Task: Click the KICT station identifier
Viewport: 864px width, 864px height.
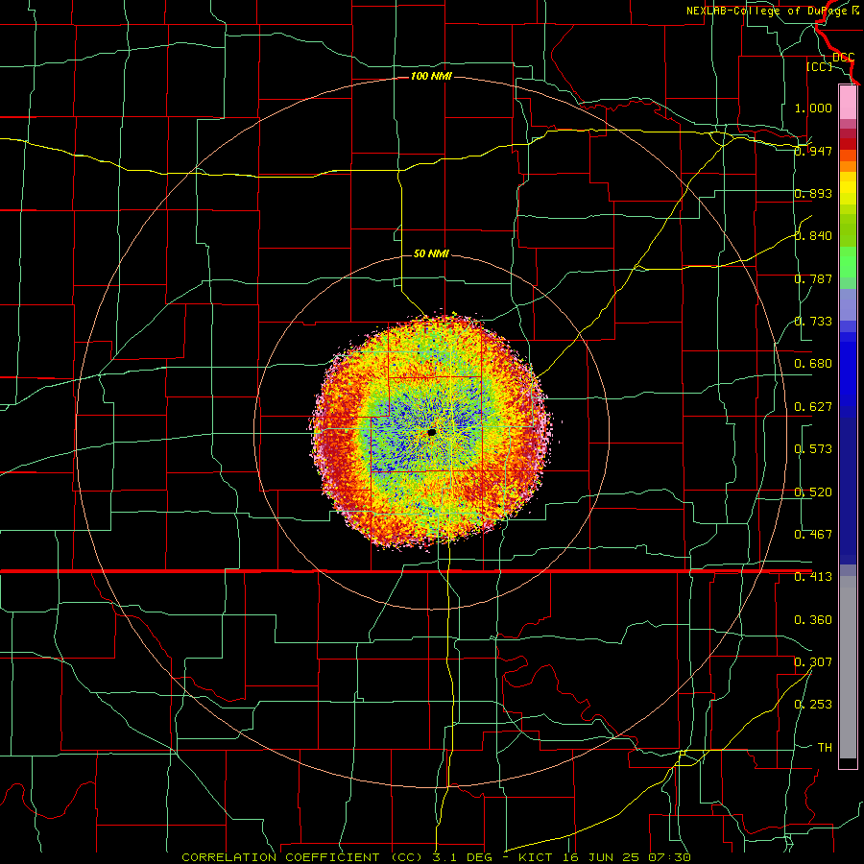Action: pos(537,857)
